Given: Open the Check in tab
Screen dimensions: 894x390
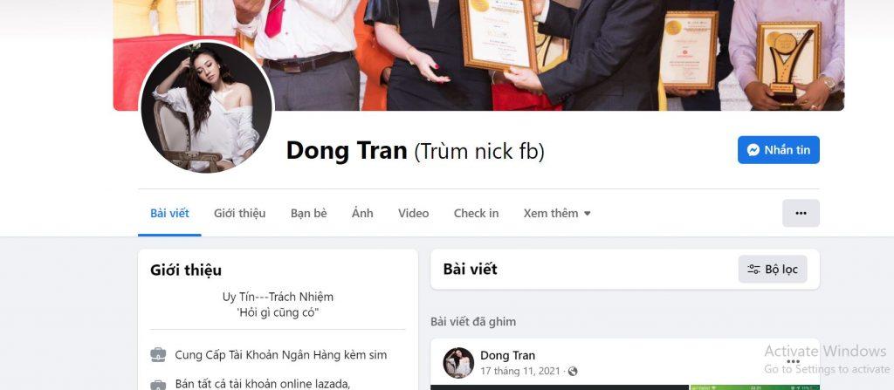Looking at the screenshot, I should pos(476,213).
